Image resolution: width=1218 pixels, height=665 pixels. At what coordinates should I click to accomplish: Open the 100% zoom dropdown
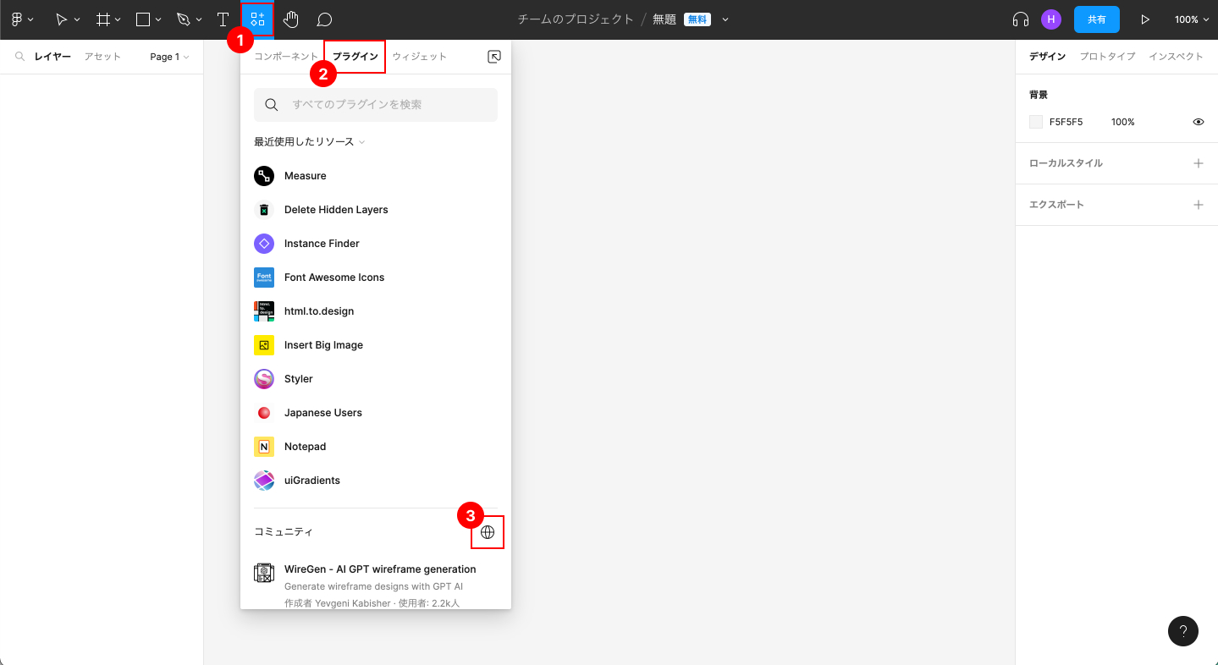(1191, 19)
